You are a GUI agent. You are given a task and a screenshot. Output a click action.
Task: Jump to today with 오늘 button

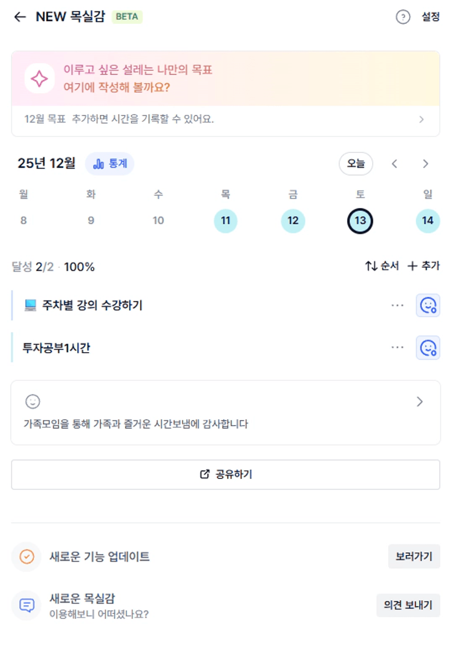click(x=356, y=164)
